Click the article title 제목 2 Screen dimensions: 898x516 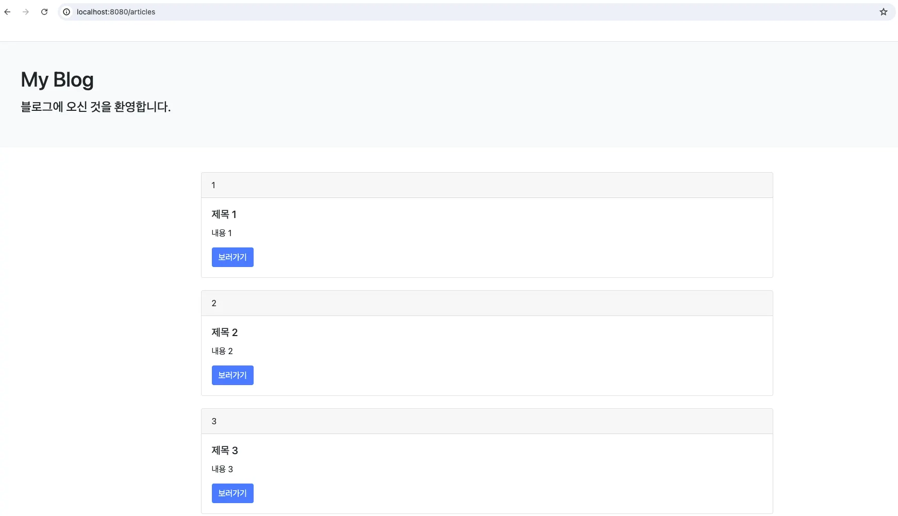224,332
